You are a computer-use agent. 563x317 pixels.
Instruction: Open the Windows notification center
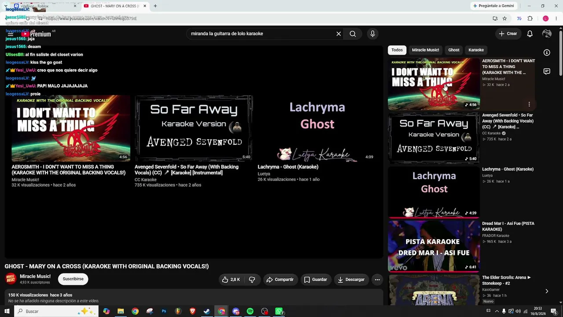(x=554, y=311)
